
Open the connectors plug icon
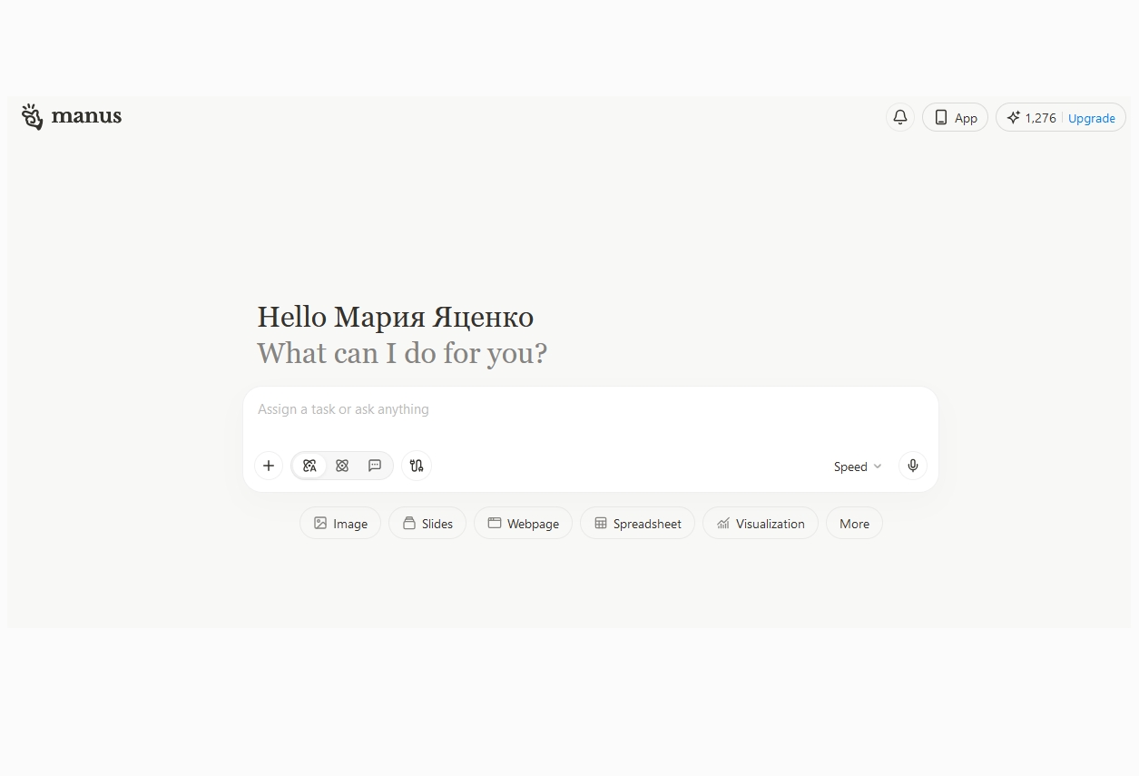(417, 466)
